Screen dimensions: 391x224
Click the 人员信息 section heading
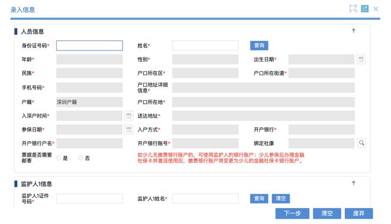pos(33,31)
